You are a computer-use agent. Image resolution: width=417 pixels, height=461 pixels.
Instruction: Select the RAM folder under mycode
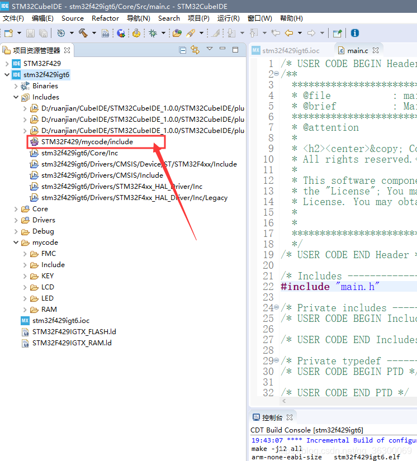point(49,310)
